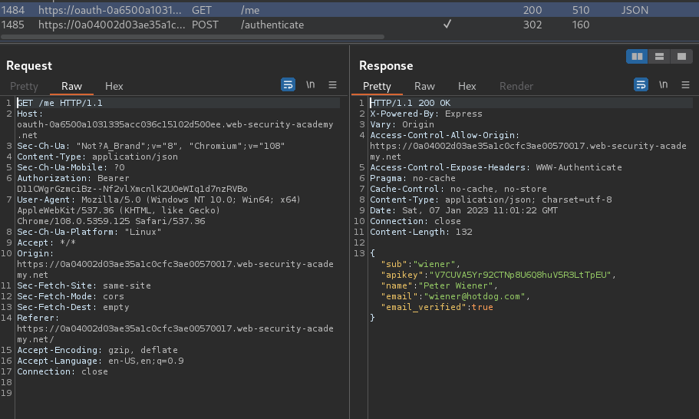Click the request Connection: close line
This screenshot has height=419, width=699.
tap(62, 371)
